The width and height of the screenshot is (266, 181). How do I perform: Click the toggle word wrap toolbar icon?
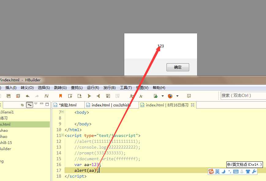click(108, 96)
